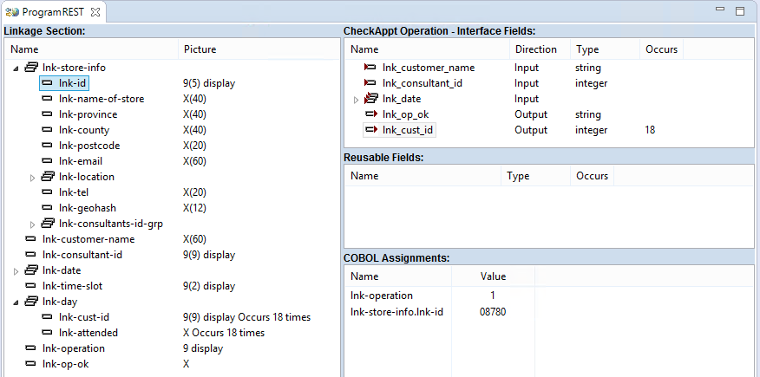
Task: Click the ProgramREST editor tab icon
Action: 13,12
